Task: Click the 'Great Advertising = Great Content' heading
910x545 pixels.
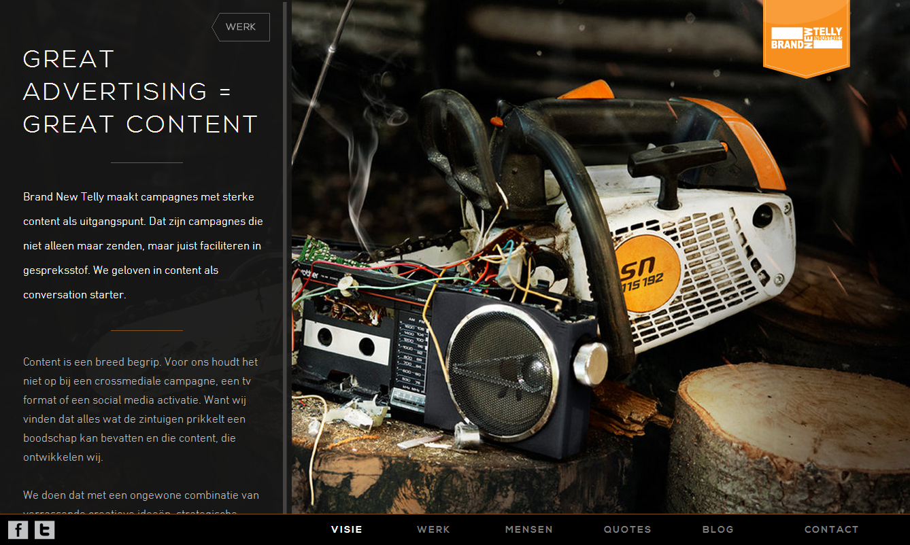Action: [140, 92]
